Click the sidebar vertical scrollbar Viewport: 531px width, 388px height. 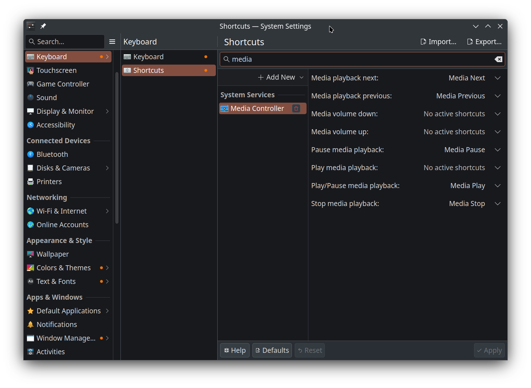click(x=117, y=147)
